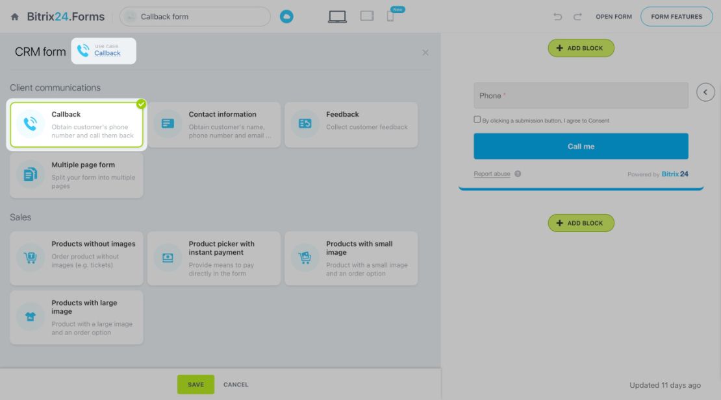This screenshot has width=721, height=400.
Task: Click the Sales section heading
Action: [x=21, y=217]
